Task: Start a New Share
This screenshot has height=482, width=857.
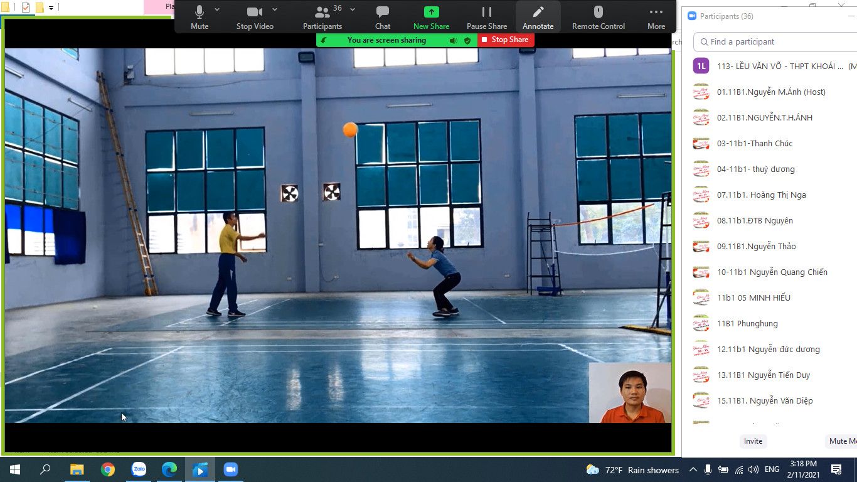Action: coord(431,17)
